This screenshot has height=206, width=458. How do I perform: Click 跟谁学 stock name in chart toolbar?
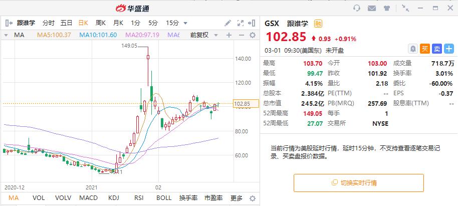[x=26, y=23]
